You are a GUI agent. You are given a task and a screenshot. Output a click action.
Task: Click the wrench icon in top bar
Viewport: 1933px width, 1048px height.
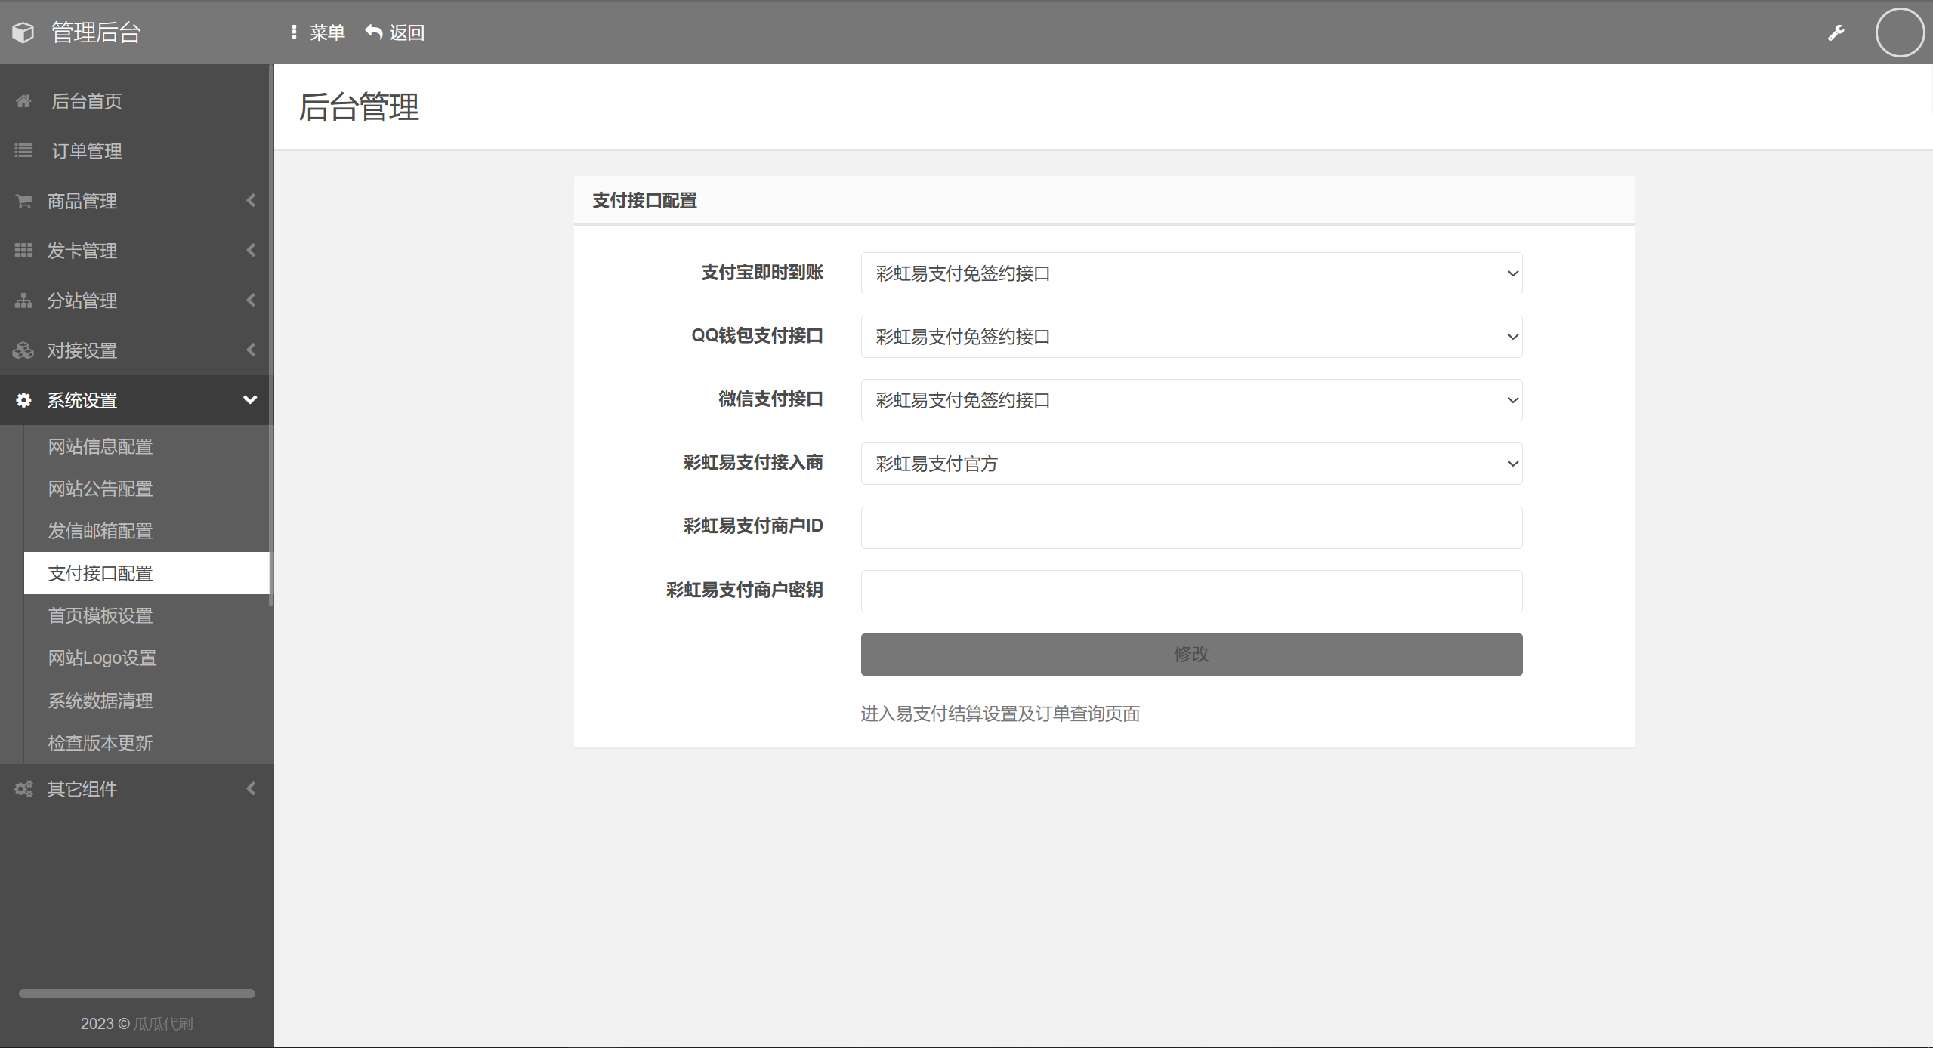click(1836, 32)
